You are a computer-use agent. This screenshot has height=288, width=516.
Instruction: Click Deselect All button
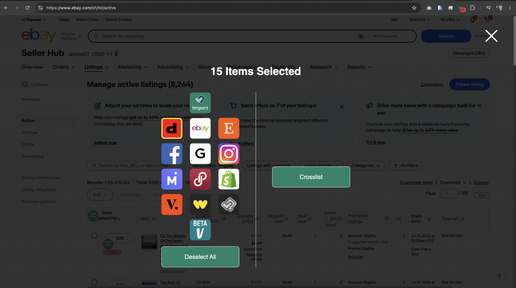click(200, 257)
